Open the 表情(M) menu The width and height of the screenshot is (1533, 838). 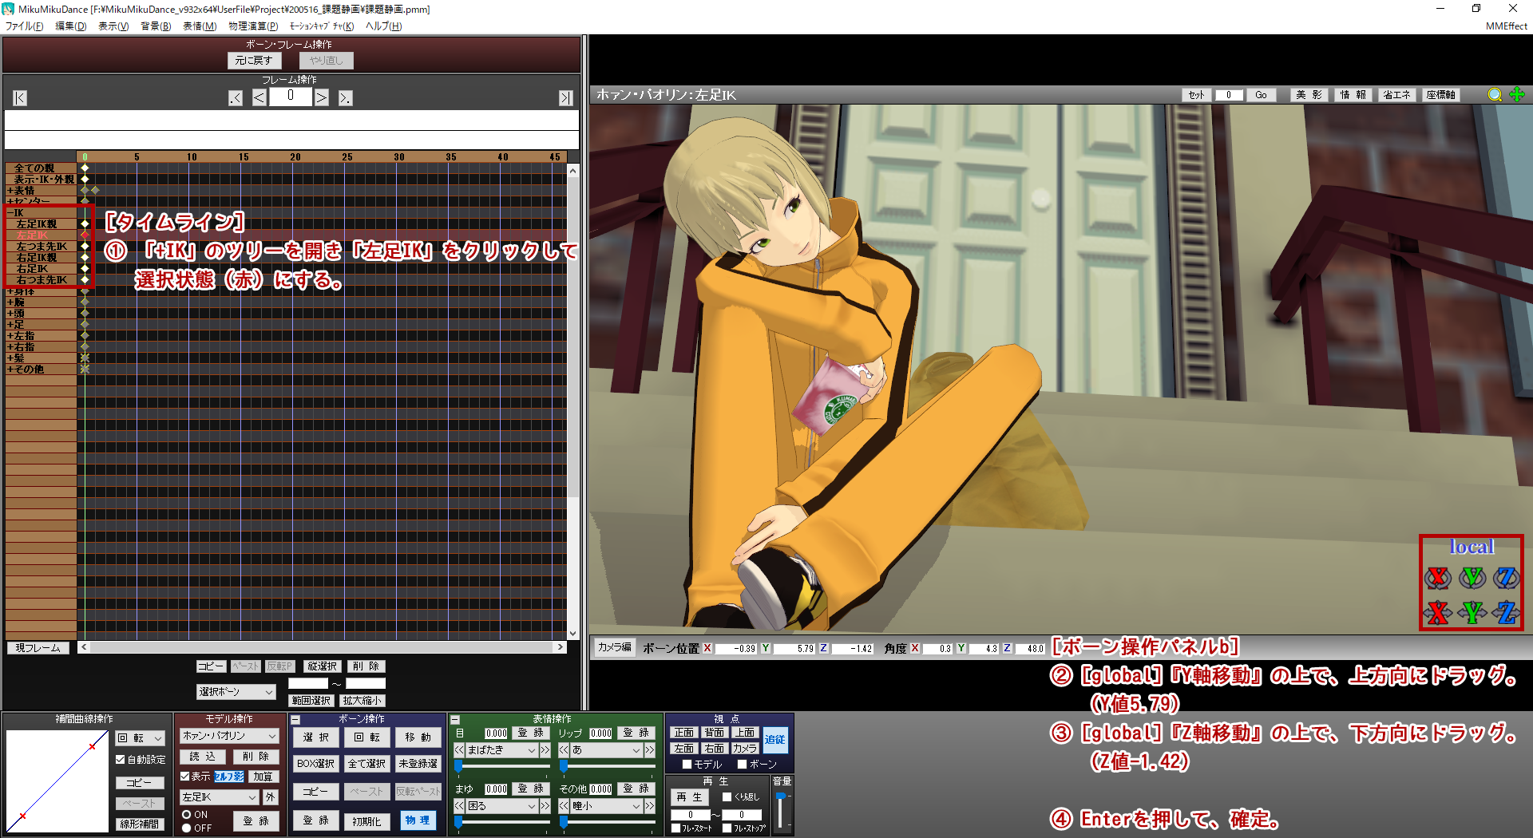[199, 26]
